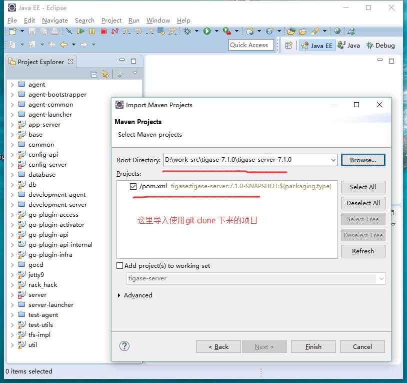Click the green Run icon
The image size is (407, 383).
(207, 32)
